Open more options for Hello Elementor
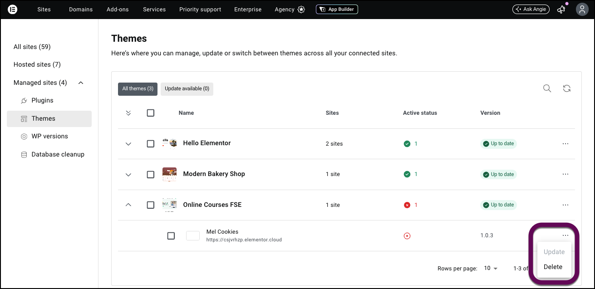The image size is (595, 289). pos(565,143)
